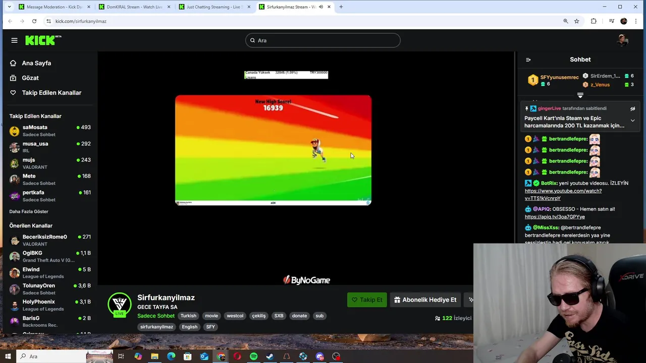Click the heart icon beside Takip Edilen Kanallar
Image resolution: width=646 pixels, height=363 pixels.
click(x=13, y=93)
